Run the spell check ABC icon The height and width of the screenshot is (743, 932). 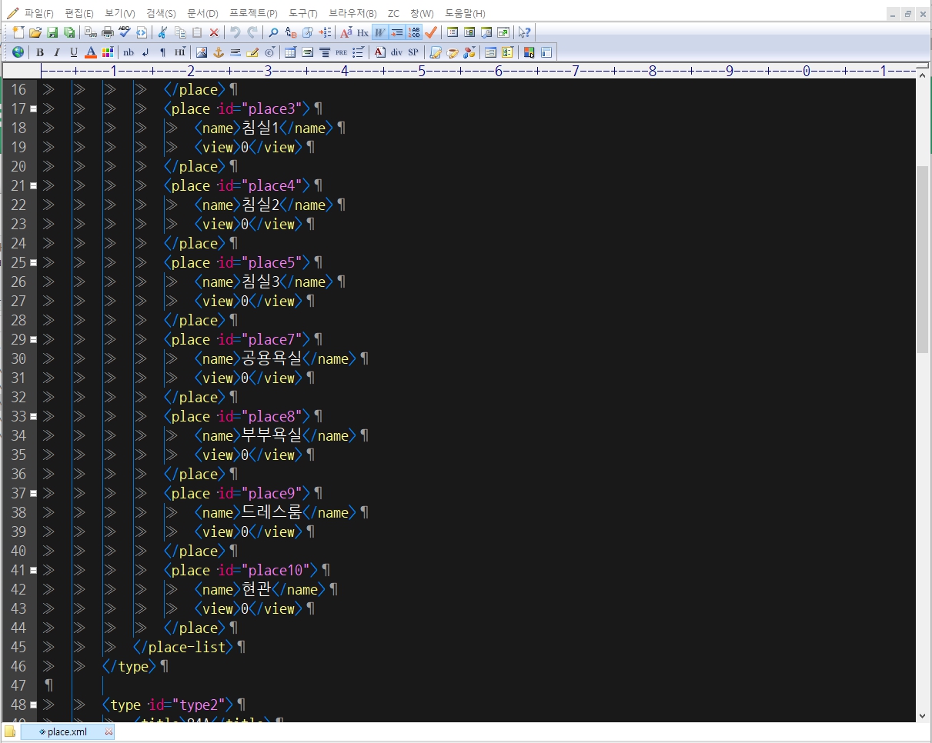pos(124,32)
